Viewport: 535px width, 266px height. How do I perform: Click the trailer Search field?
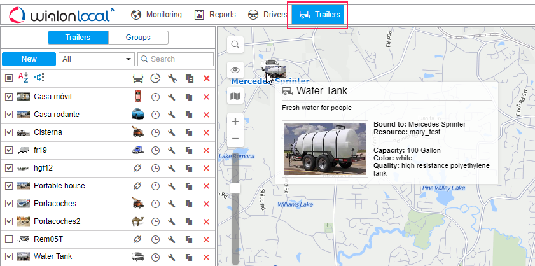[176, 59]
